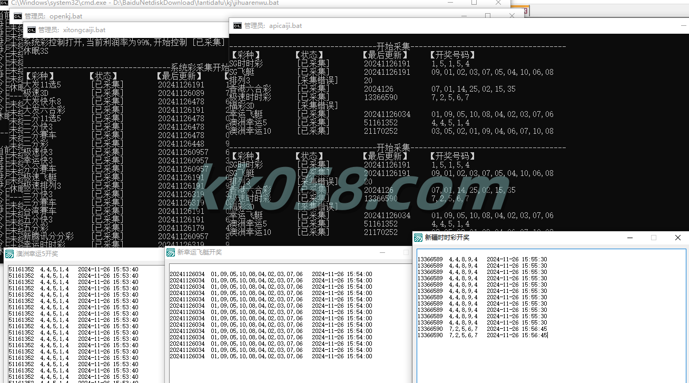This screenshot has width=689, height=383.
Task: Click the apicaiji.bat console window icon
Action: (238, 25)
